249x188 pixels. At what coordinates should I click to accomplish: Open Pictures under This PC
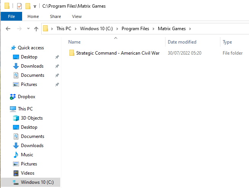(x=29, y=164)
